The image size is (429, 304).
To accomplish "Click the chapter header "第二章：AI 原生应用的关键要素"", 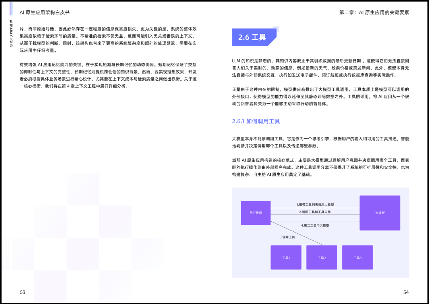I will coord(374,12).
